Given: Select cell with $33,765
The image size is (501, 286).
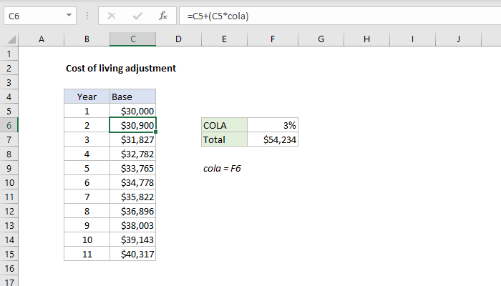Looking at the screenshot, I should pyautogui.click(x=132, y=168).
